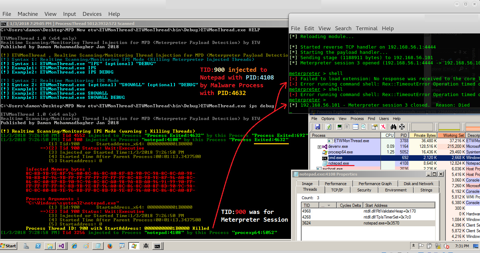
Task: Click the Kill Process red X icon
Action: click(383, 127)
